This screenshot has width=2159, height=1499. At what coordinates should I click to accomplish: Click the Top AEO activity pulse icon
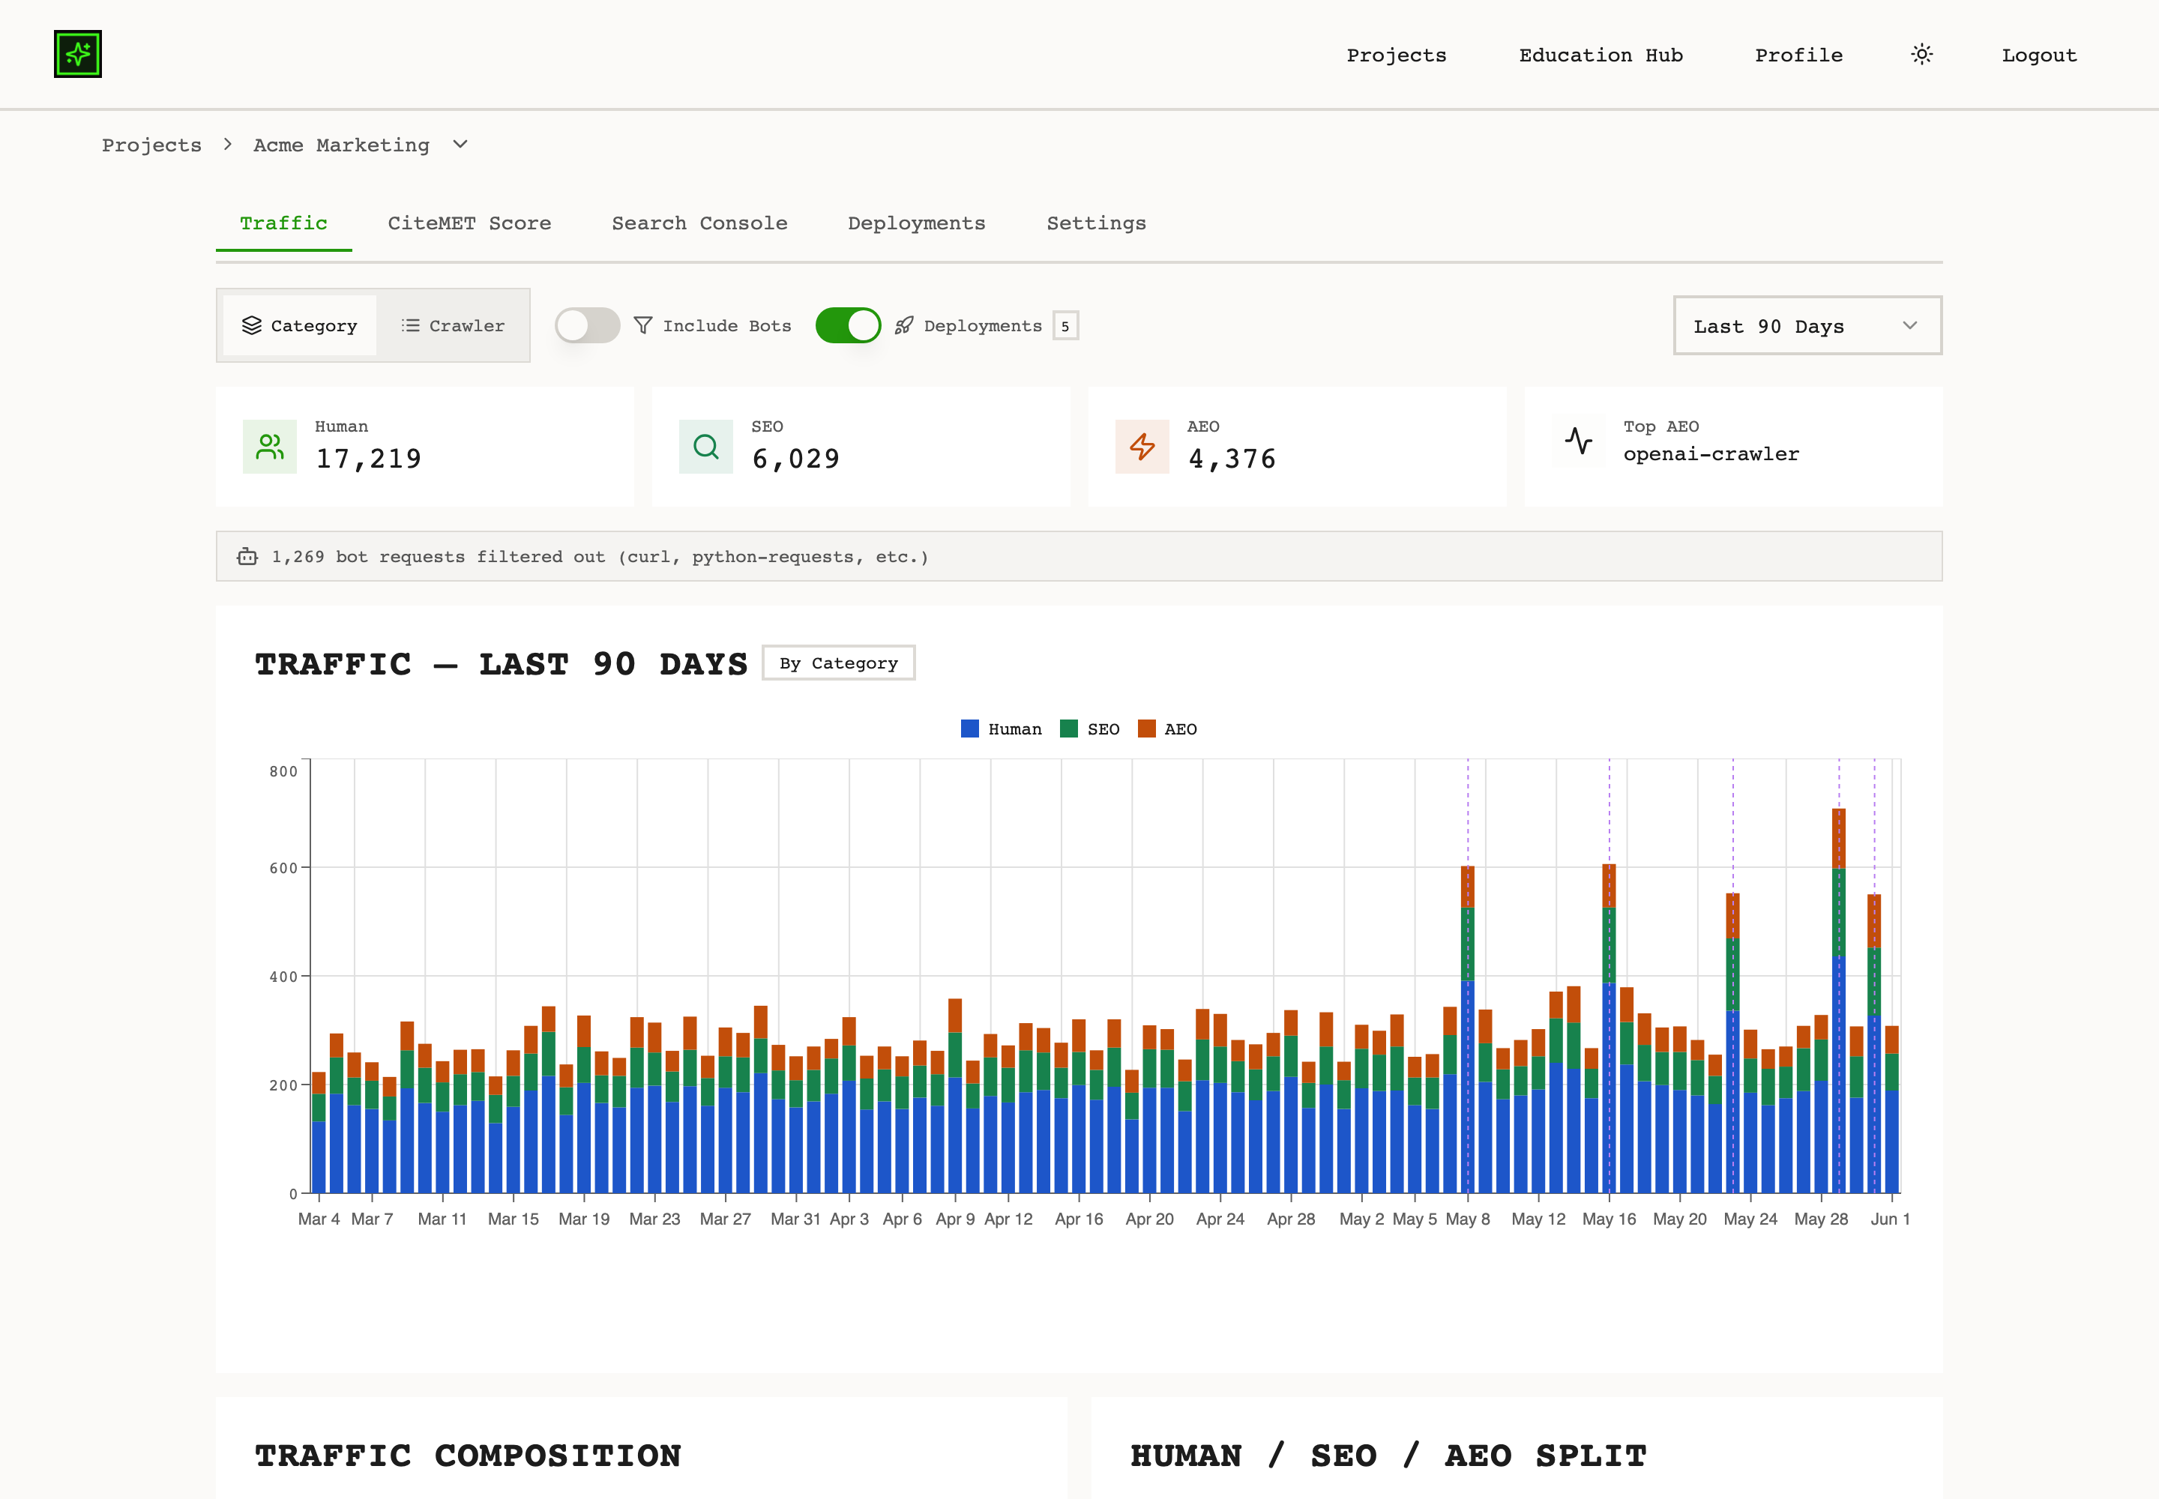click(x=1578, y=441)
